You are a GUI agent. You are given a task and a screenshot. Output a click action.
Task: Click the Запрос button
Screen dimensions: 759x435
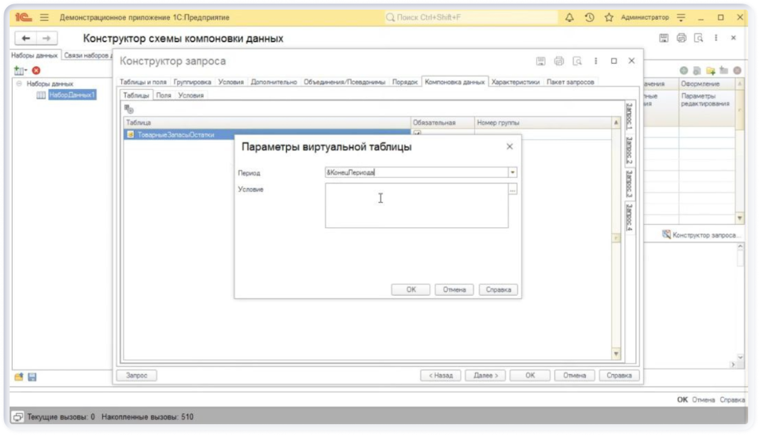136,376
